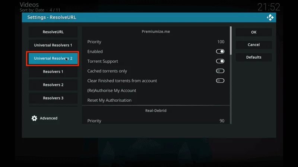Restore settings with Defaults button
Image resolution: width=298 pixels, height=167 pixels.
coord(254,57)
